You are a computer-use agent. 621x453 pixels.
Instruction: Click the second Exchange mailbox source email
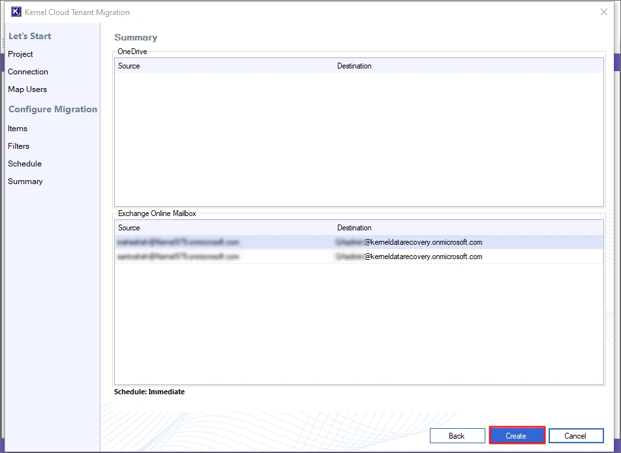point(178,257)
